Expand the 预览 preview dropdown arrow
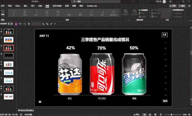 pos(3,16)
